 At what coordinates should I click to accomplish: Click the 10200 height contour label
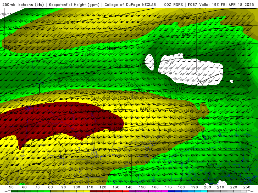pos(8,47)
